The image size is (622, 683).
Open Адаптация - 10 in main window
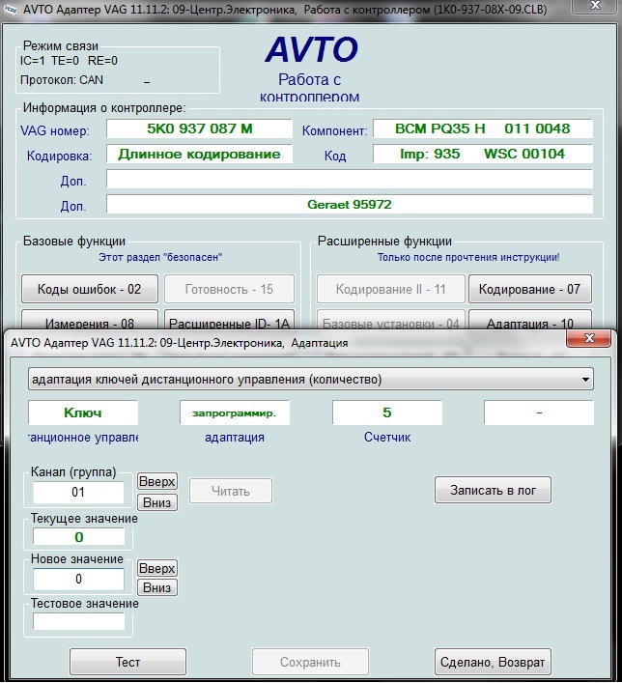[529, 320]
